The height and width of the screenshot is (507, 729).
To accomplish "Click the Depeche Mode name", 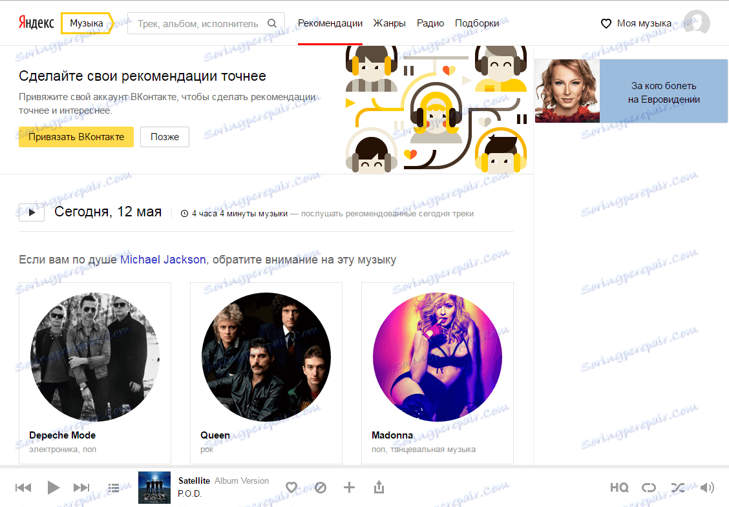I will (62, 435).
